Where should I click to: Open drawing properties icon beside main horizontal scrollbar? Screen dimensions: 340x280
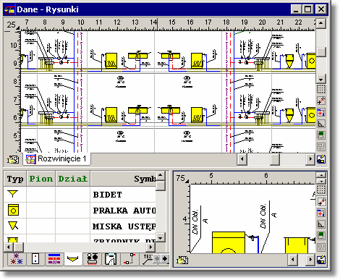(321, 159)
